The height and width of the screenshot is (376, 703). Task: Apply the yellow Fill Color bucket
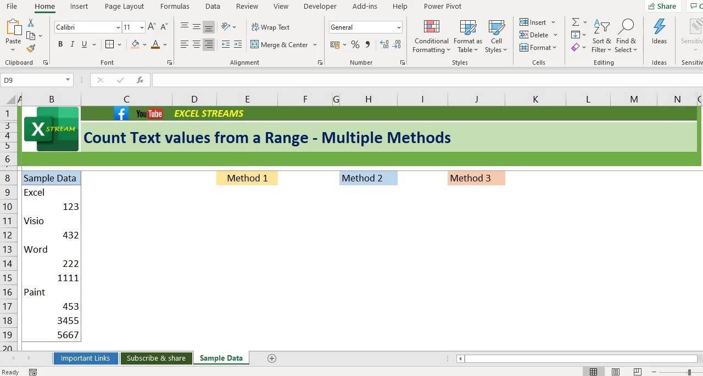click(x=135, y=44)
